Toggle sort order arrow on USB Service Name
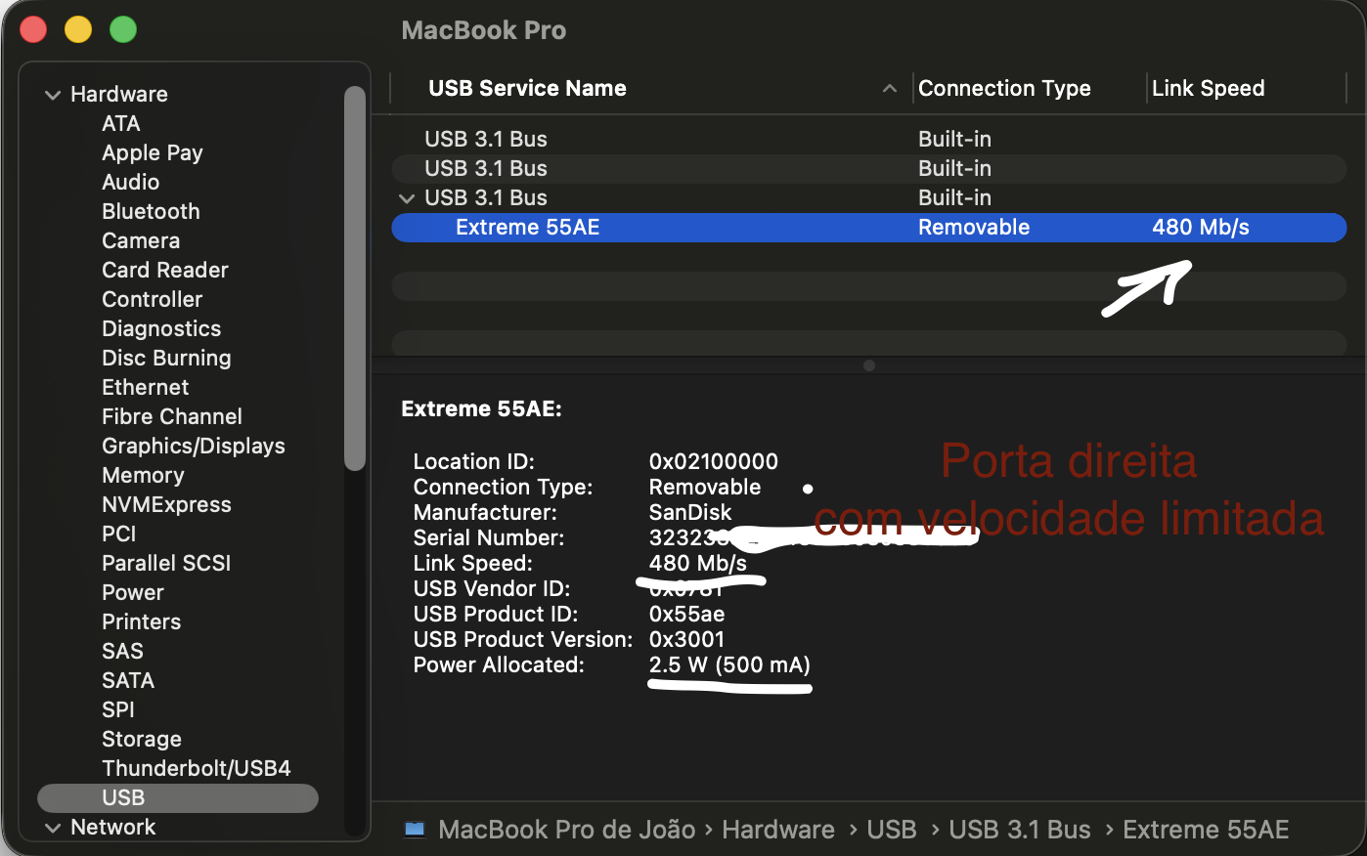This screenshot has height=856, width=1367. [x=890, y=89]
